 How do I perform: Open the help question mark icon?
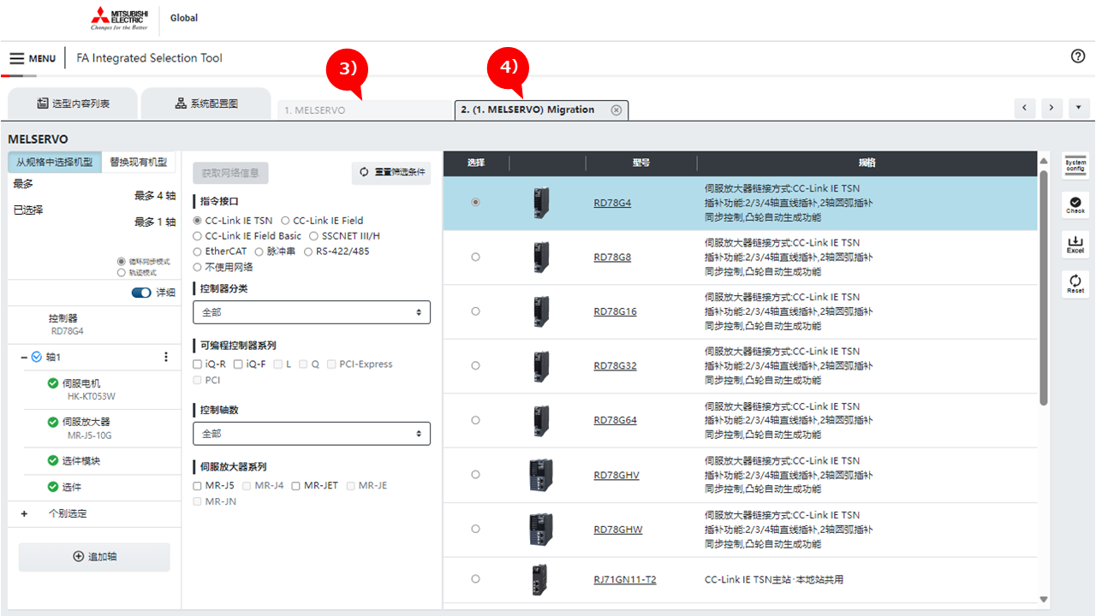tap(1078, 56)
